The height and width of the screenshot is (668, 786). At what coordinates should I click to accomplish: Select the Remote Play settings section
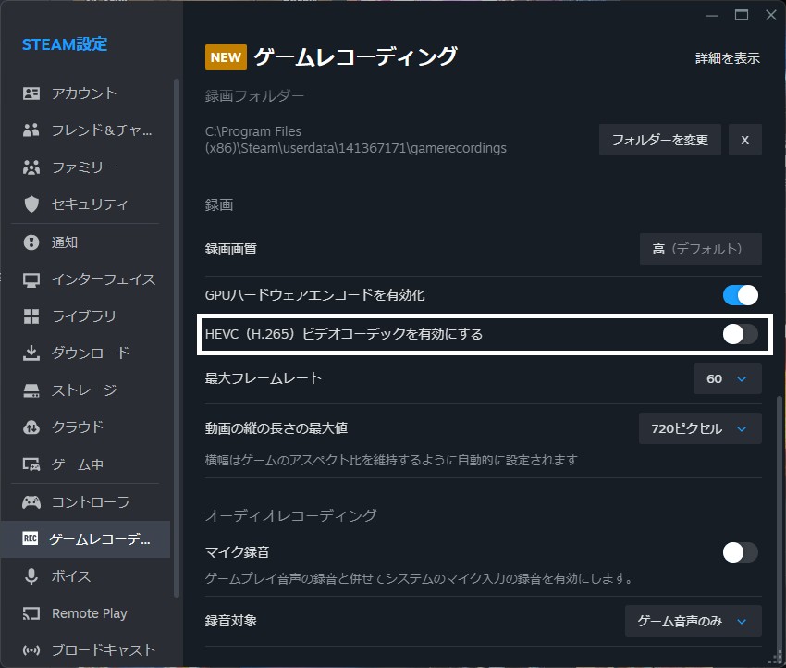pyautogui.click(x=85, y=613)
